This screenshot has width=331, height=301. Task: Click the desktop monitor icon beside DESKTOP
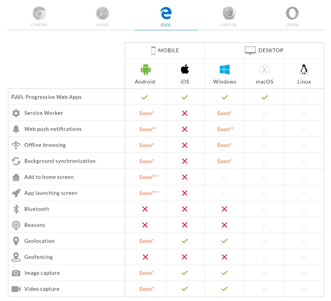(x=250, y=51)
